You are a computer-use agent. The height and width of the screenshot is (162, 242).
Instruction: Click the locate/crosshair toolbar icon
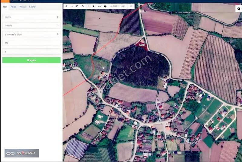click(x=83, y=6)
